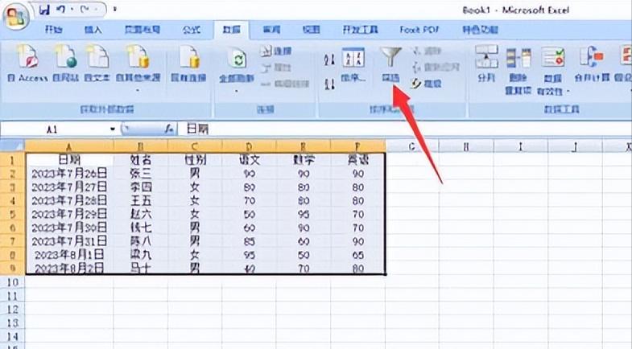
Task: Select header cell 语文
Action: click(x=249, y=160)
